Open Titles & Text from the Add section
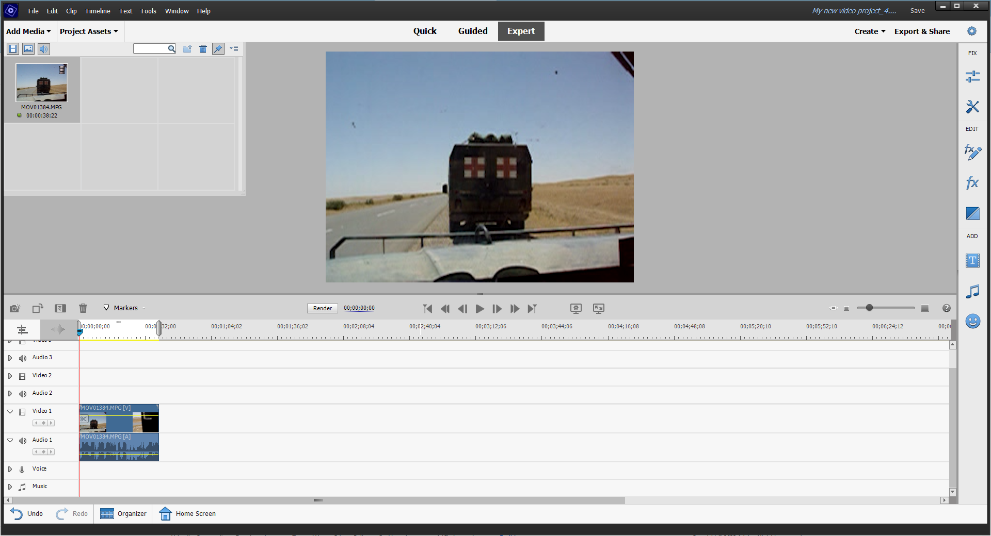Screen dimensions: 991x536 [x=972, y=260]
